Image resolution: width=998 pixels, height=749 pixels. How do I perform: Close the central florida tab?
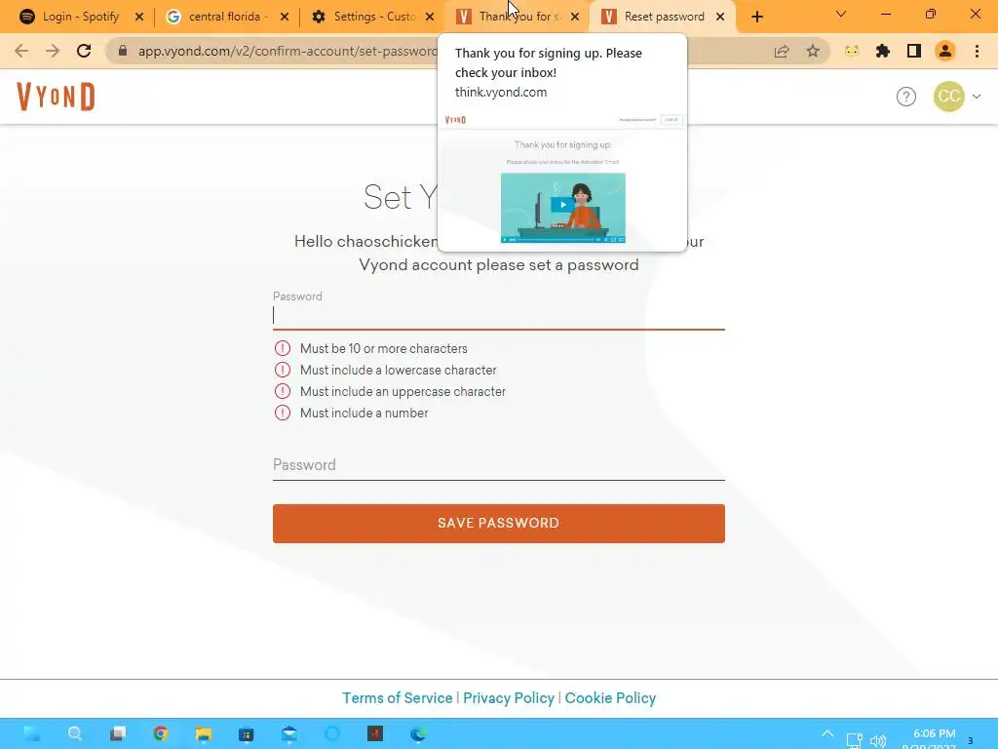pos(285,17)
